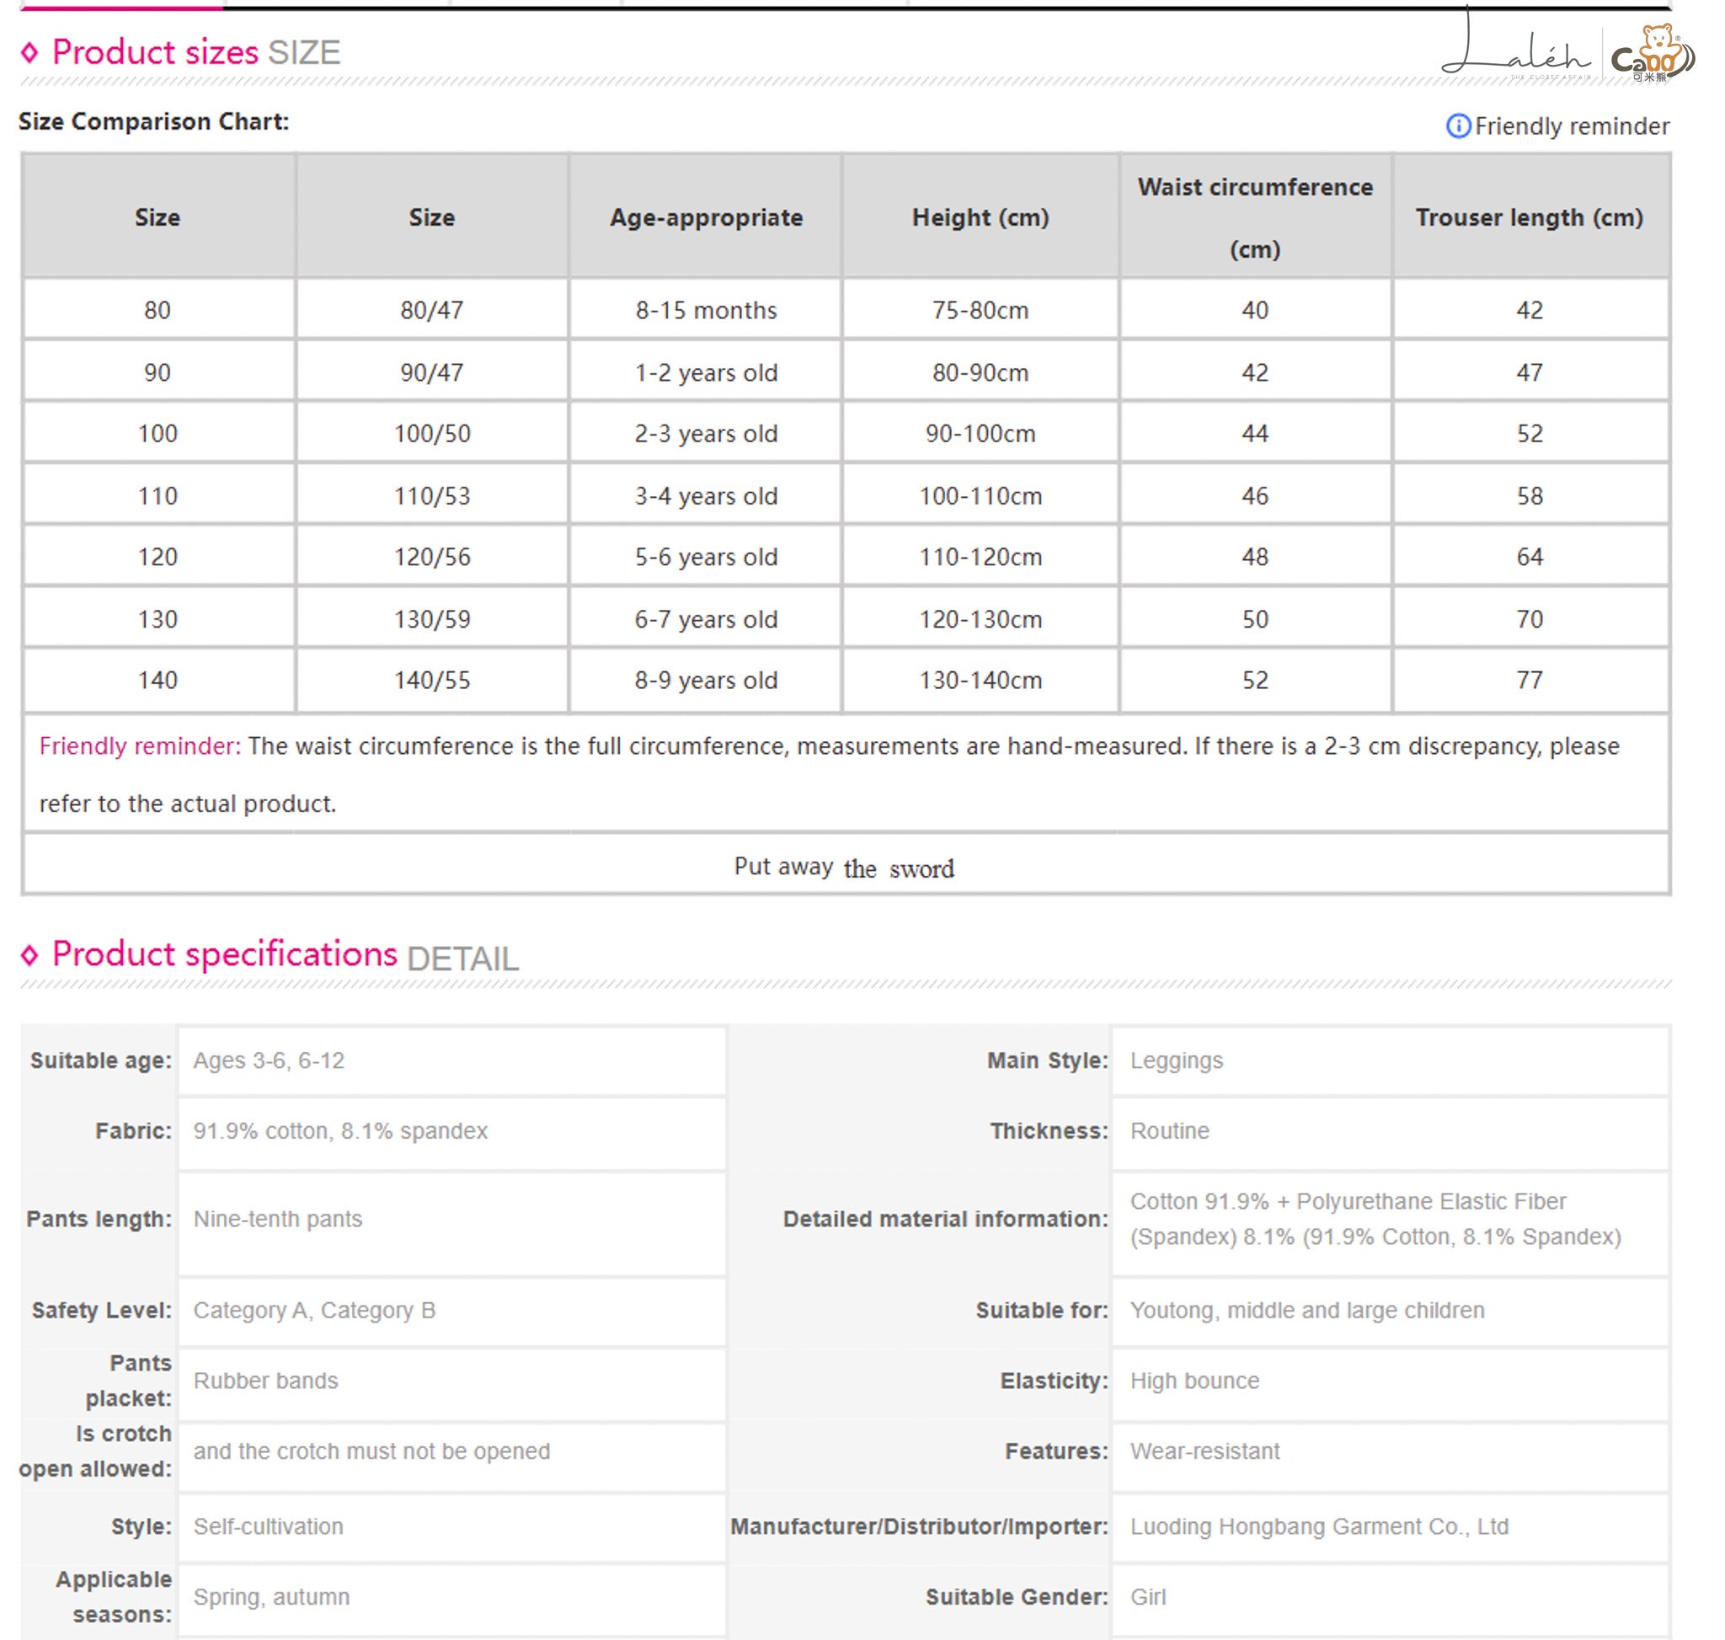Select the '80-90cm' height cell

pos(980,372)
